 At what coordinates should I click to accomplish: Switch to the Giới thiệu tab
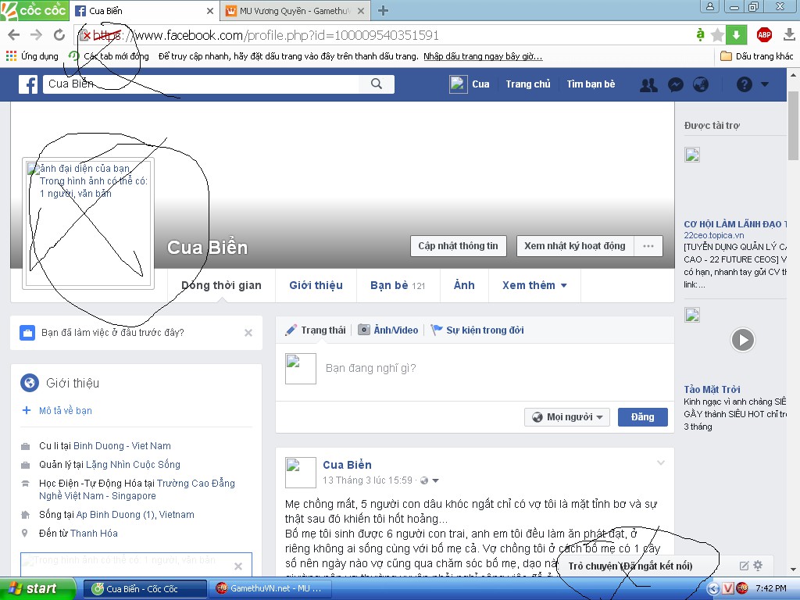click(x=316, y=285)
